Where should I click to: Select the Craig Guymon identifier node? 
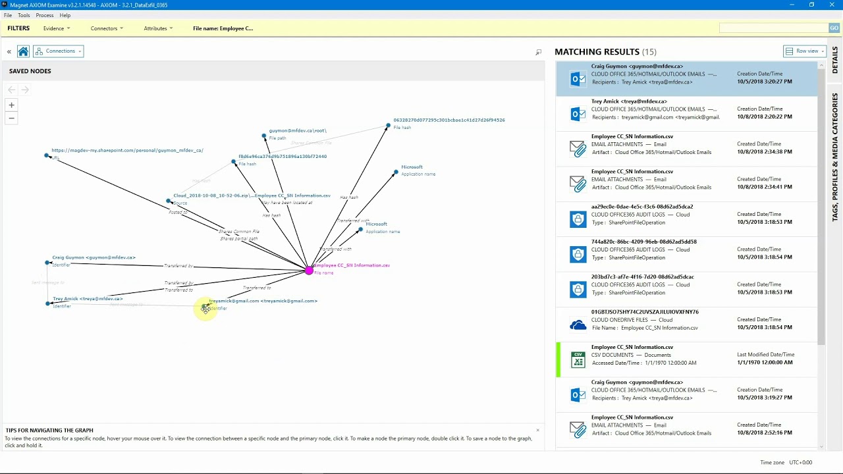(47, 263)
